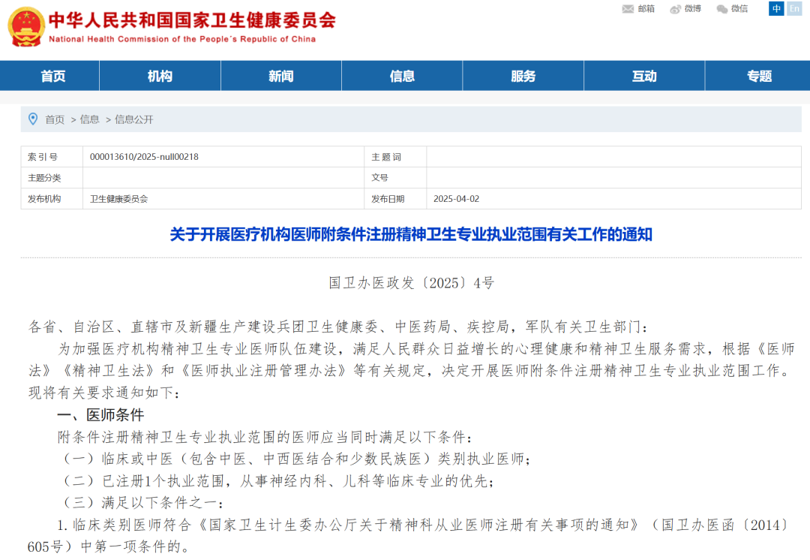Click the paragraph line starting 为加强医疗机构
The image size is (810, 560).
(x=426, y=349)
